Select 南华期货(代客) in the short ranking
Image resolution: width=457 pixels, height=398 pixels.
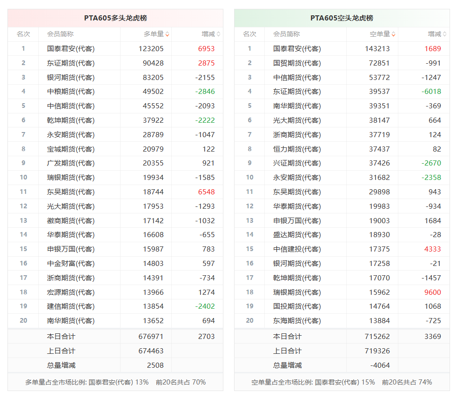[x=297, y=106]
